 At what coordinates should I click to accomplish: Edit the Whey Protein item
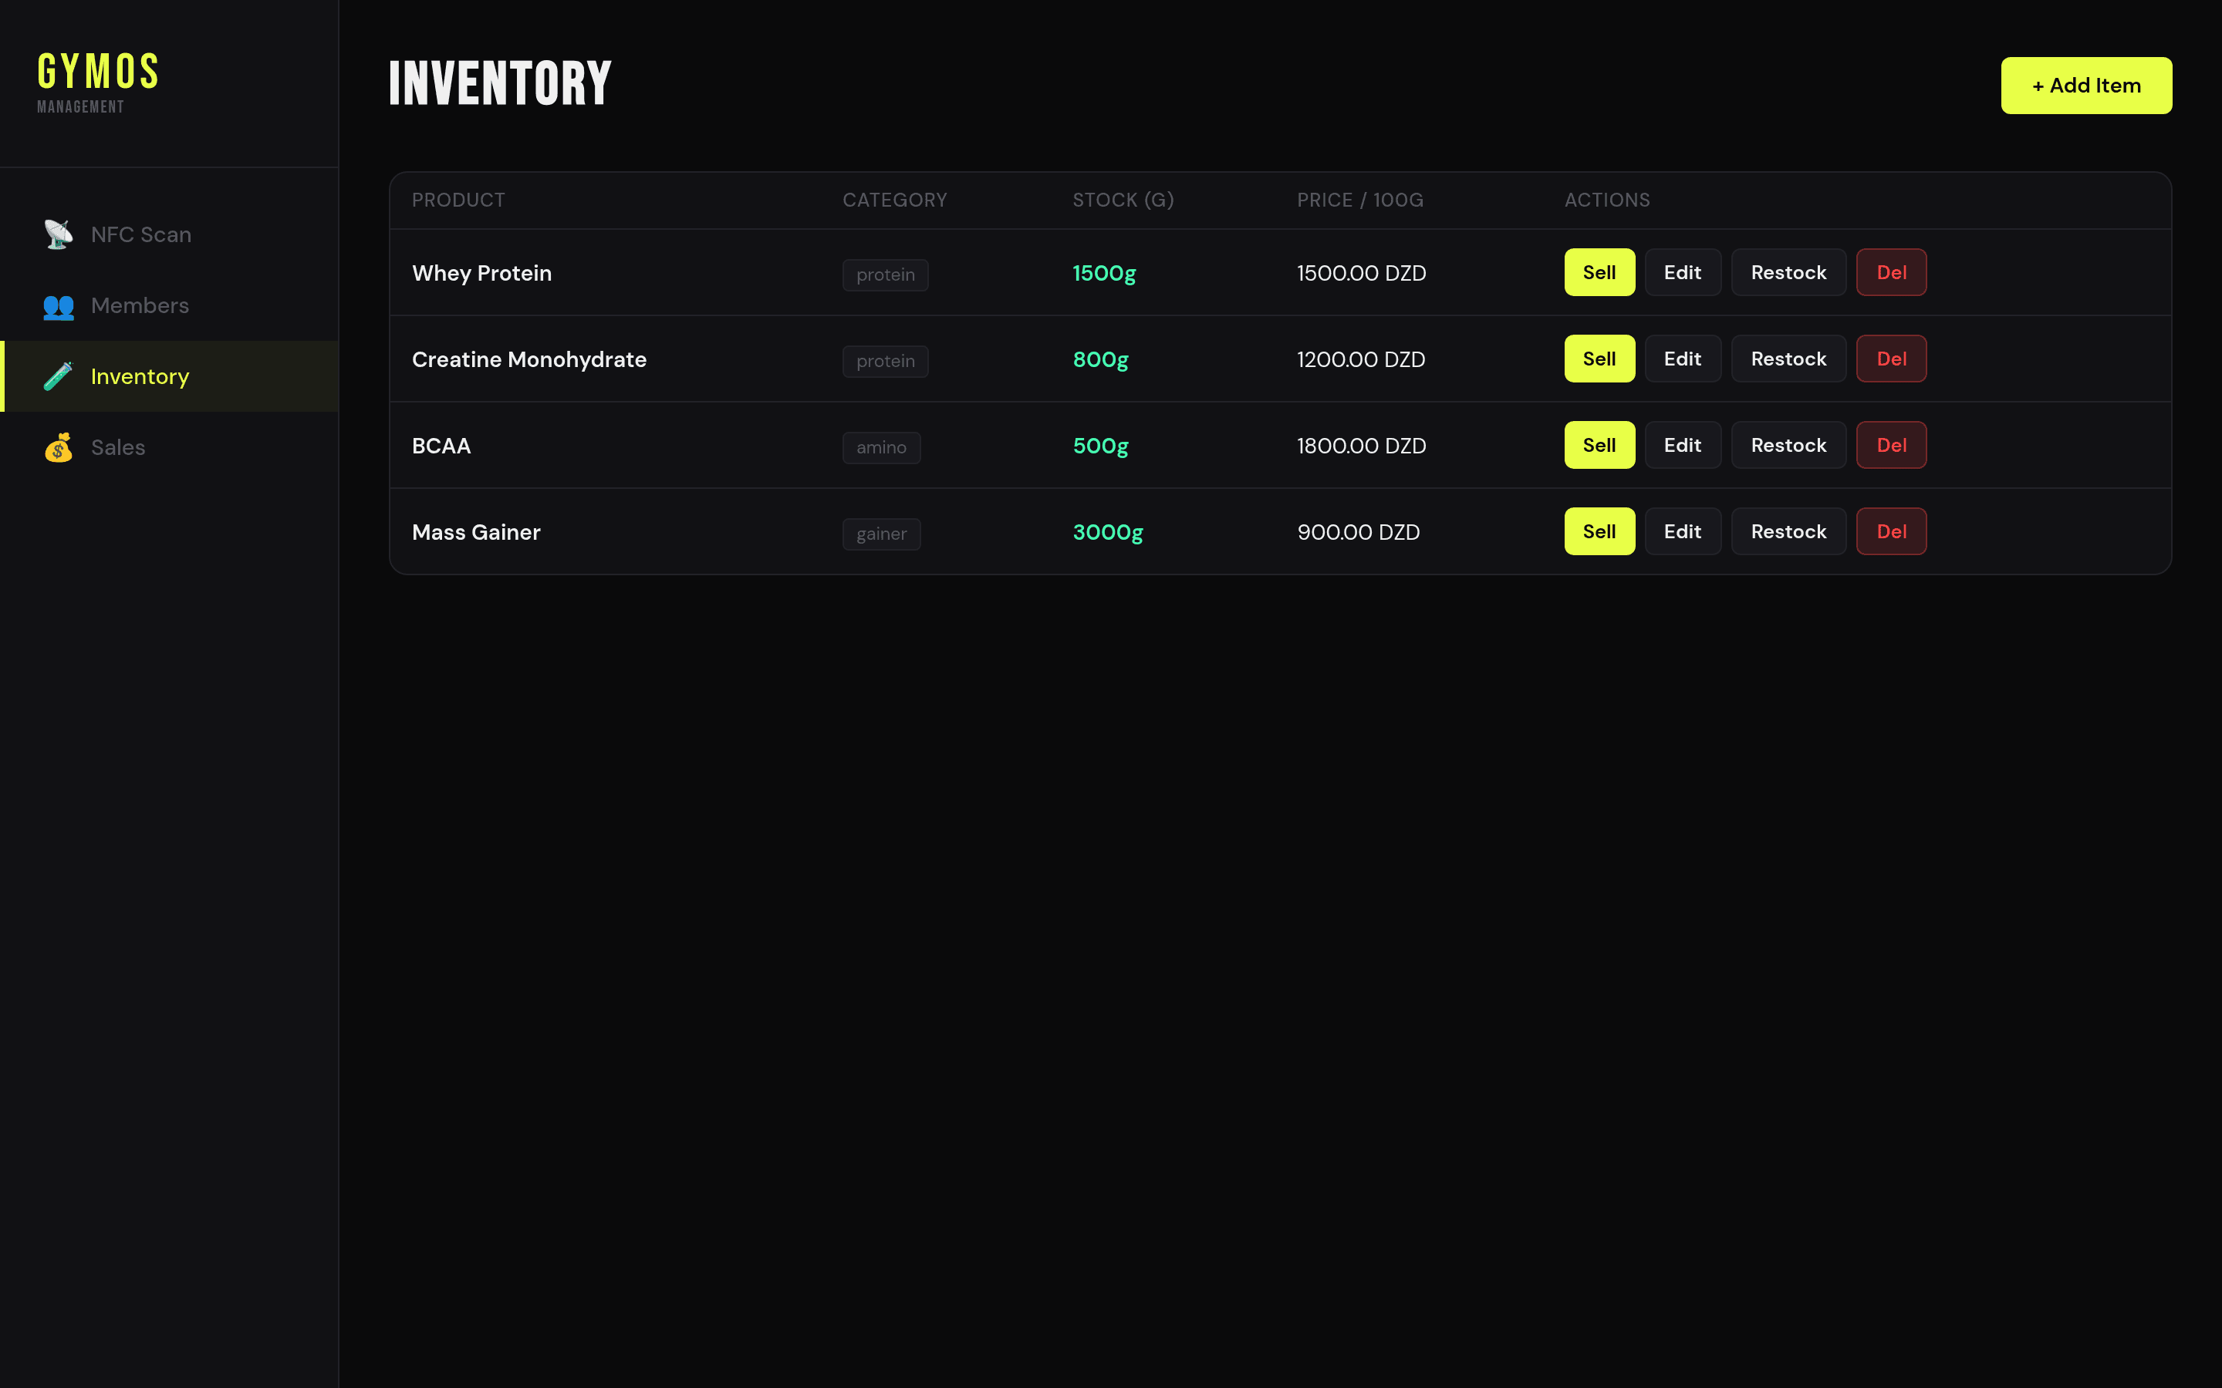(1682, 273)
